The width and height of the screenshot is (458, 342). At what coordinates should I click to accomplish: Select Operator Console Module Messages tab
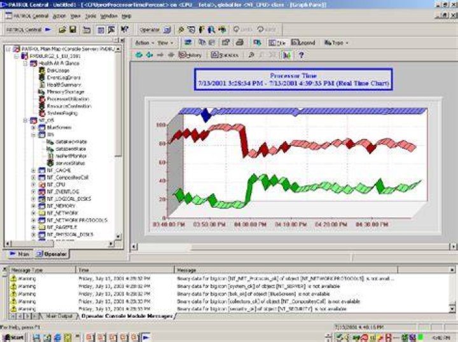(x=127, y=316)
